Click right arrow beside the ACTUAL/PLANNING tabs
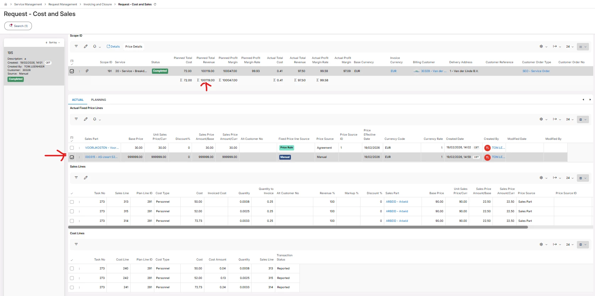Viewport: 595px width, 296px height. tap(590, 99)
